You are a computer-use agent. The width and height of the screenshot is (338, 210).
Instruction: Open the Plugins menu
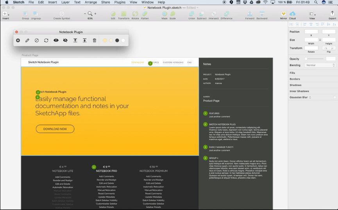pos(120,2)
